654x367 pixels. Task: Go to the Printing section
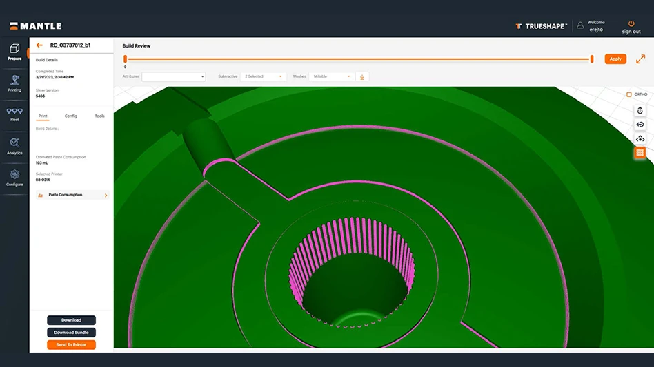click(14, 83)
